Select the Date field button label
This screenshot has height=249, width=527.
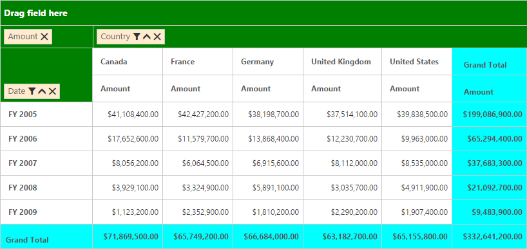(x=17, y=91)
